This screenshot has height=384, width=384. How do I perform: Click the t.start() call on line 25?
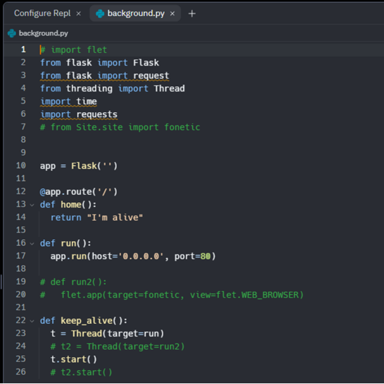[x=74, y=359]
